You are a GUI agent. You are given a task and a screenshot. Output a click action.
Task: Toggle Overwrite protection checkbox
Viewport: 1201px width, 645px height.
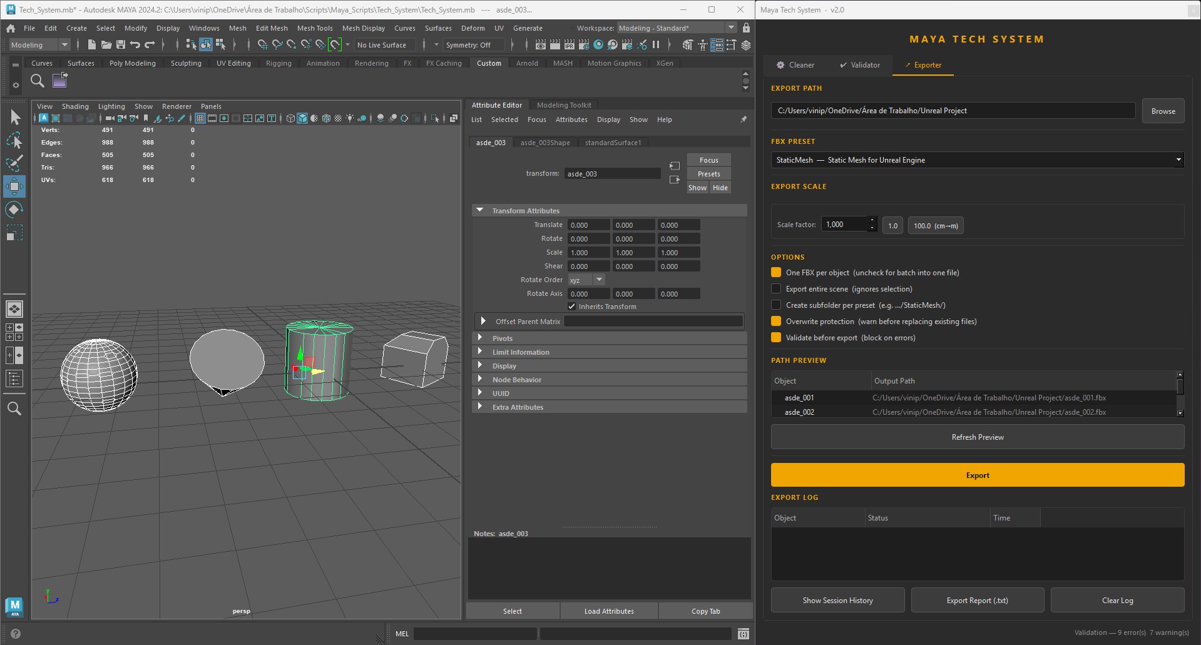click(776, 321)
